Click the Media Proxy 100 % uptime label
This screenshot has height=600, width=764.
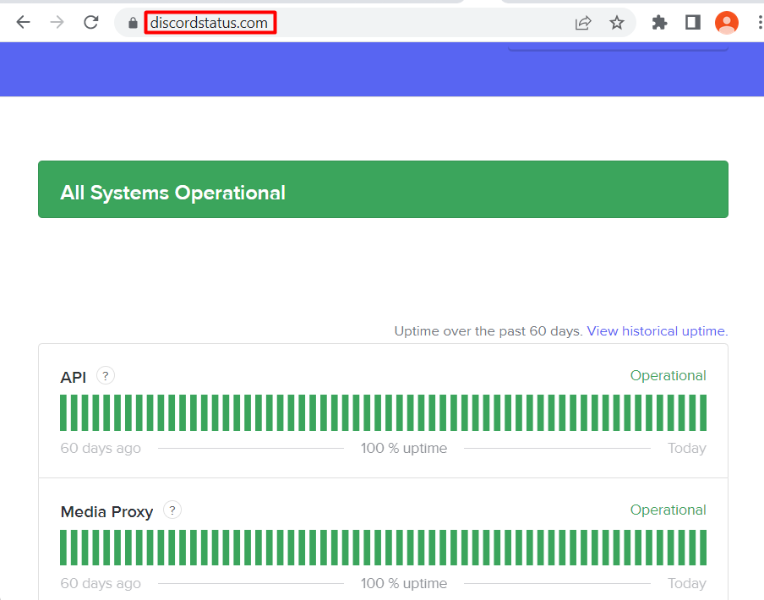(404, 583)
